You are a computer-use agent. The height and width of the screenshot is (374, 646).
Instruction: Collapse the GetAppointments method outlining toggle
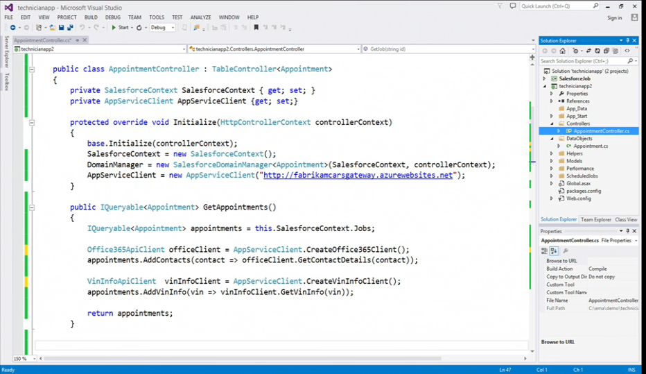[x=32, y=207]
